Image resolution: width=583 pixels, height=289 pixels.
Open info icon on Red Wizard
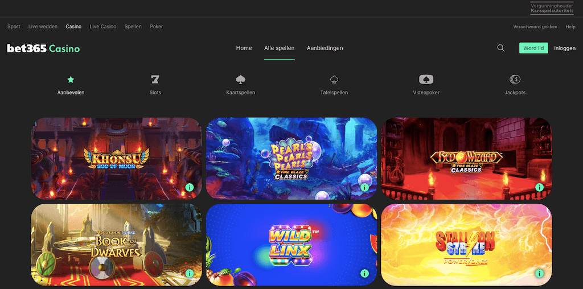coord(540,187)
